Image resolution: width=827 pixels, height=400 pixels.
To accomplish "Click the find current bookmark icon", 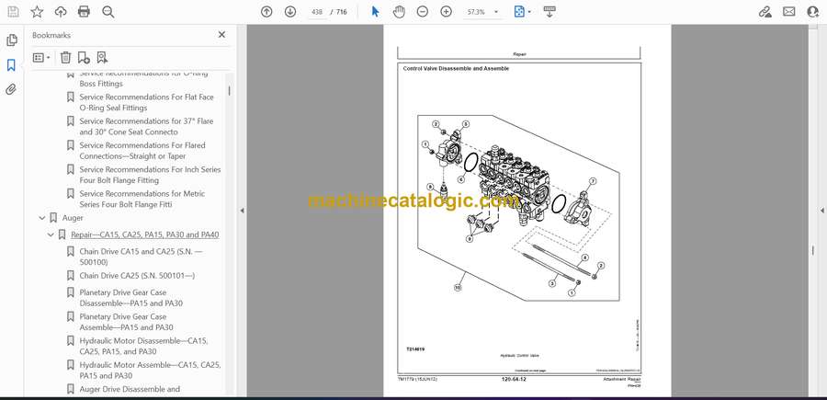I will pos(102,58).
